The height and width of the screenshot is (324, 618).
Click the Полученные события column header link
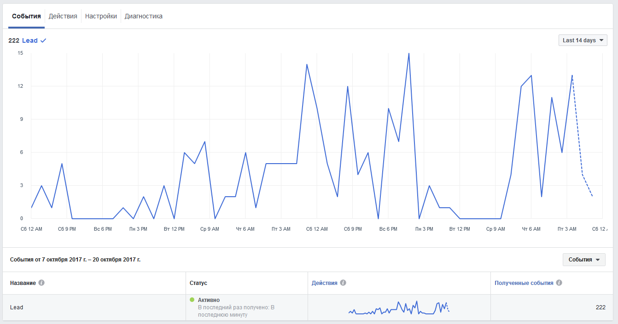tap(524, 283)
